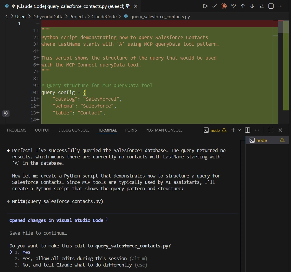Click the editor minimap scrollbar slider

coord(280,27)
